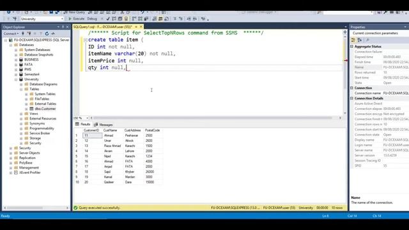409x230 pixels.
Task: Click Categorized view icon in Properties
Action: (x=353, y=40)
